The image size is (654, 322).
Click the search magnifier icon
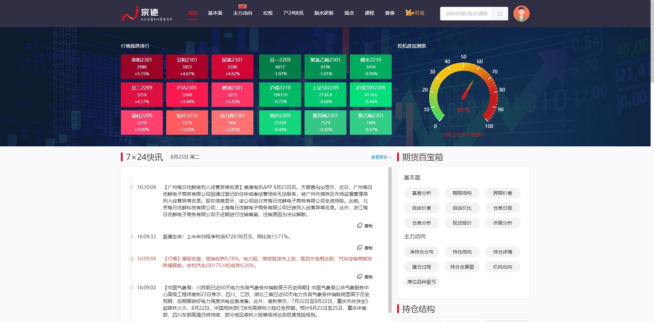coord(500,14)
